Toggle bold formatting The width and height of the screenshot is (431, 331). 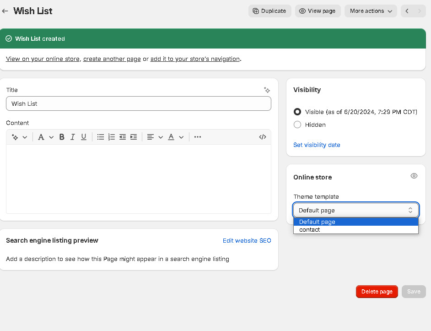click(x=62, y=137)
